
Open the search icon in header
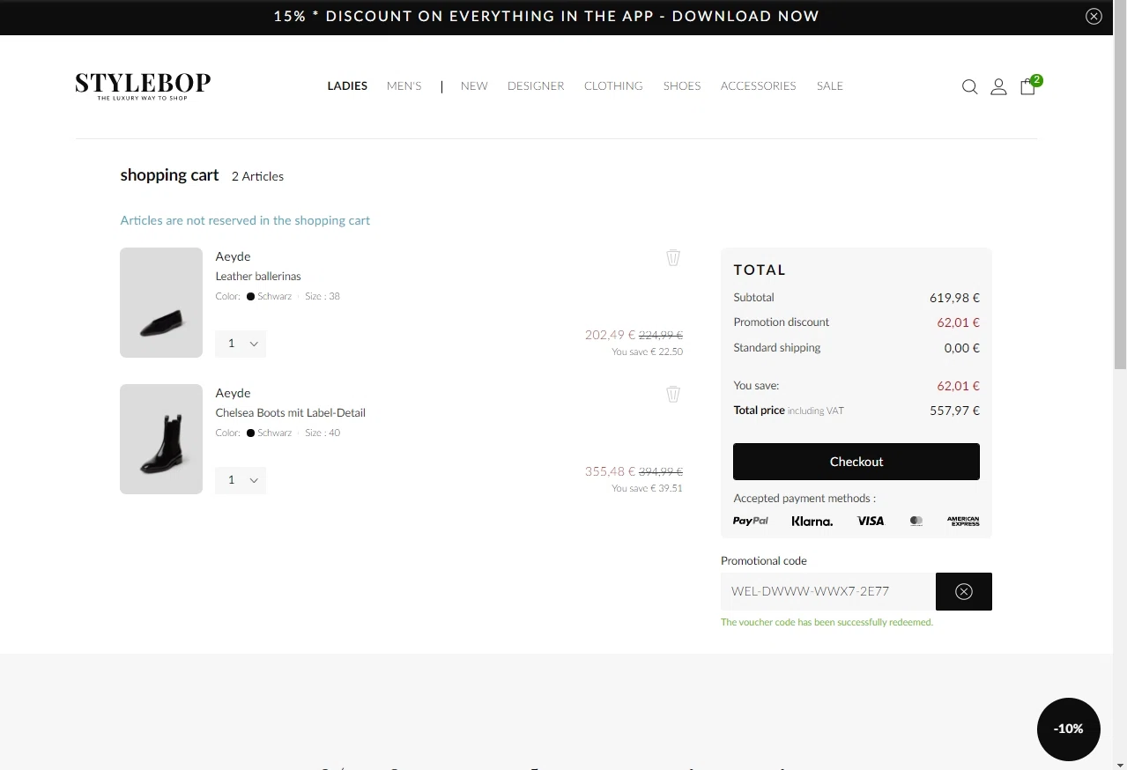point(969,86)
